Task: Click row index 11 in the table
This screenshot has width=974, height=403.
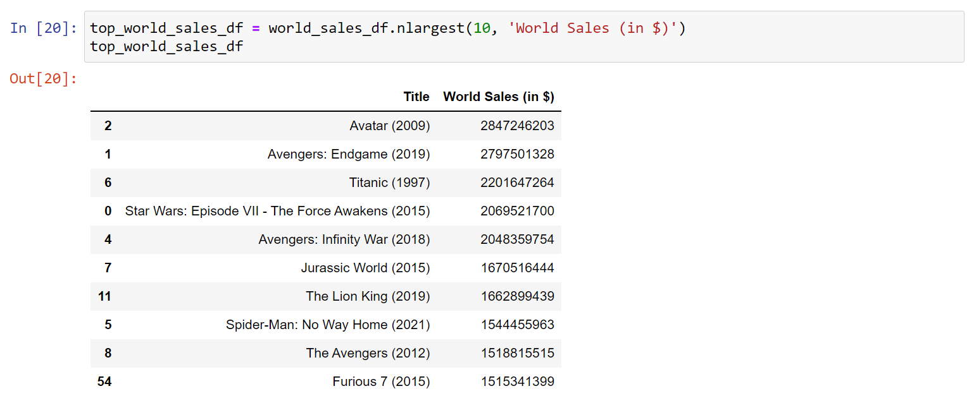Action: pyautogui.click(x=105, y=296)
